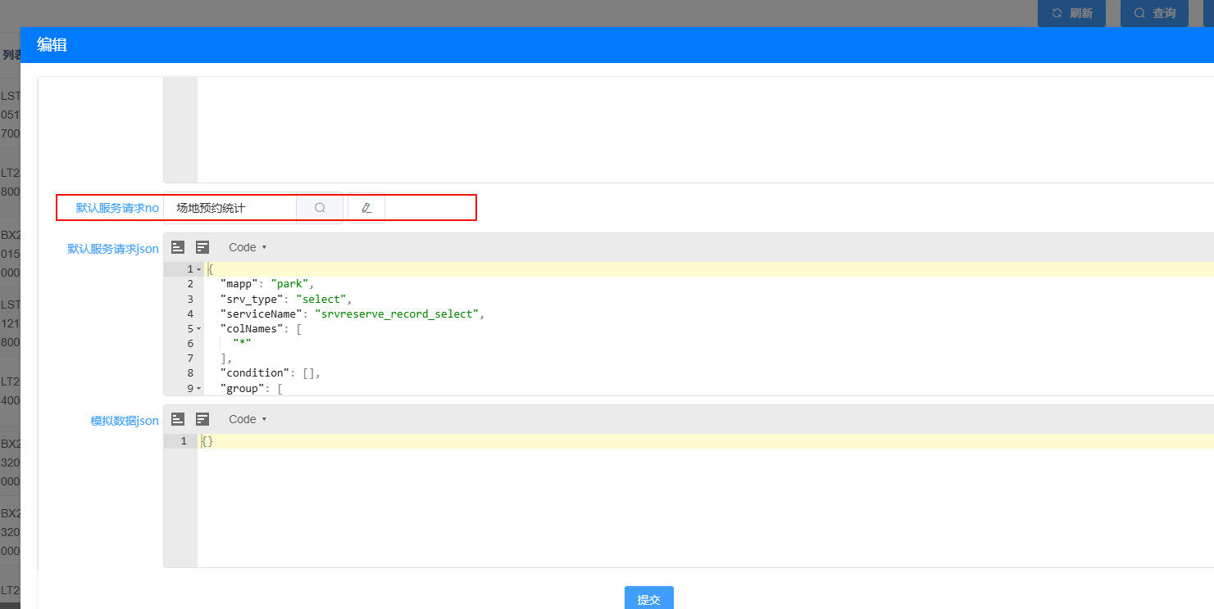This screenshot has height=609, width=1214.
Task: Click search icon in 默认服务请求no field
Action: point(320,208)
